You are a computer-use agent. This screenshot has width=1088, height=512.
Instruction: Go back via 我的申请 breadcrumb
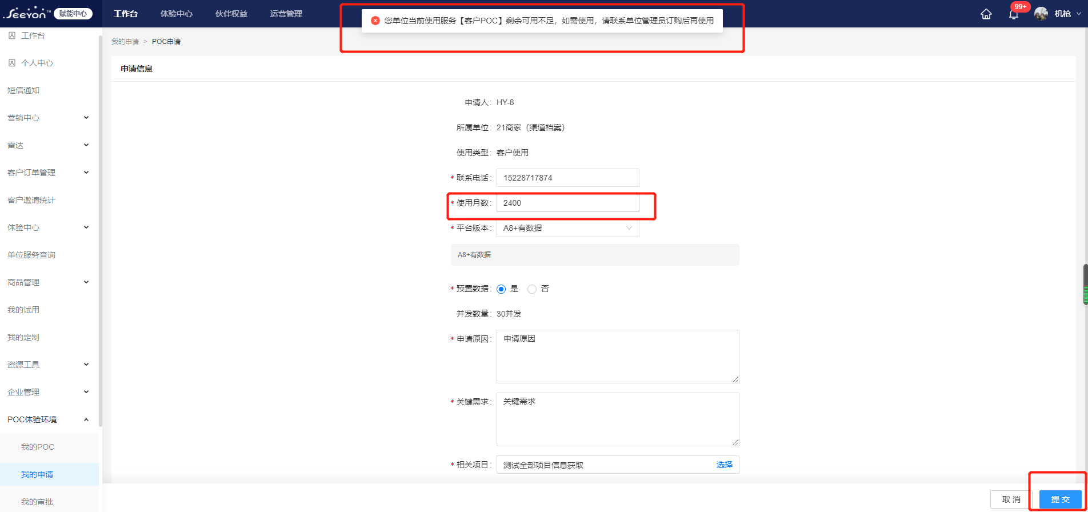[x=125, y=42]
